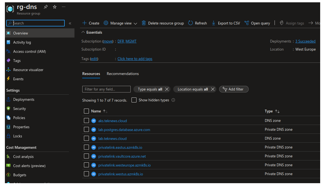Viewport: 323px width, 186px height.
Task: Click the Cost alerts (preview) icon
Action: tap(8, 166)
